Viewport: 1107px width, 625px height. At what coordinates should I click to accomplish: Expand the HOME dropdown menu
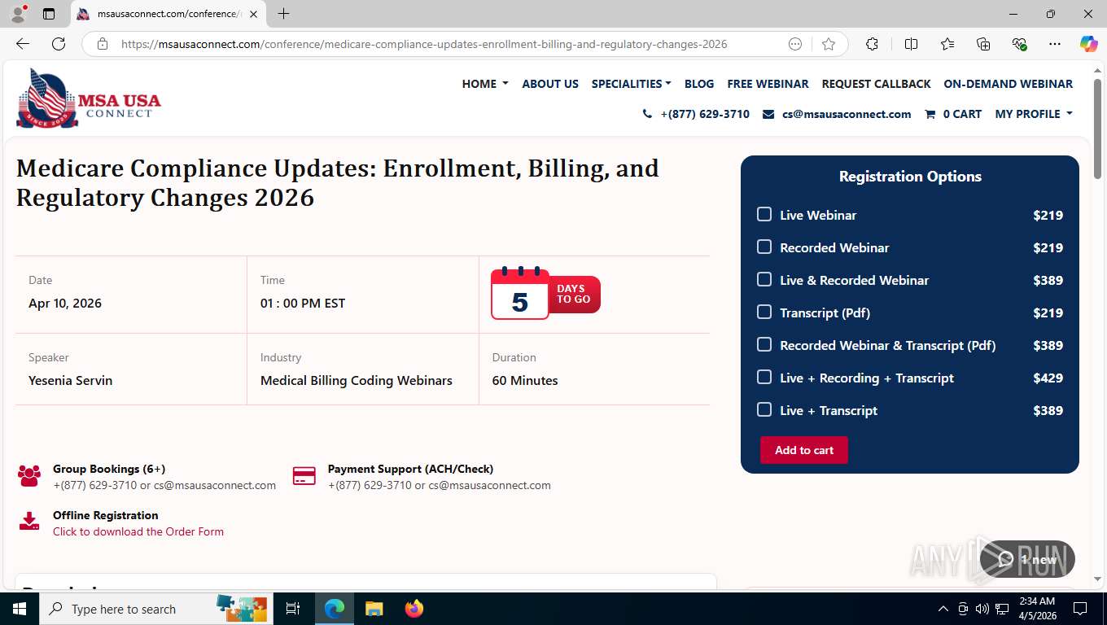(x=485, y=84)
